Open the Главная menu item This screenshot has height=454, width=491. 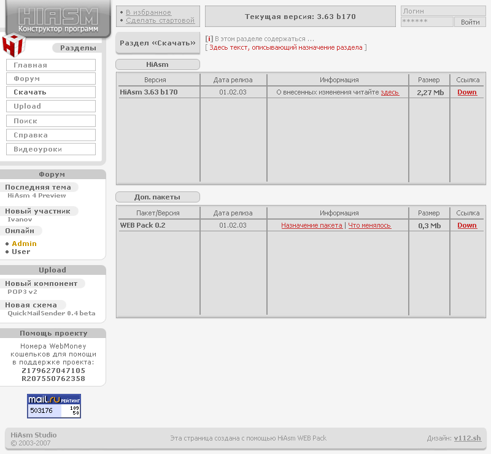click(x=51, y=65)
